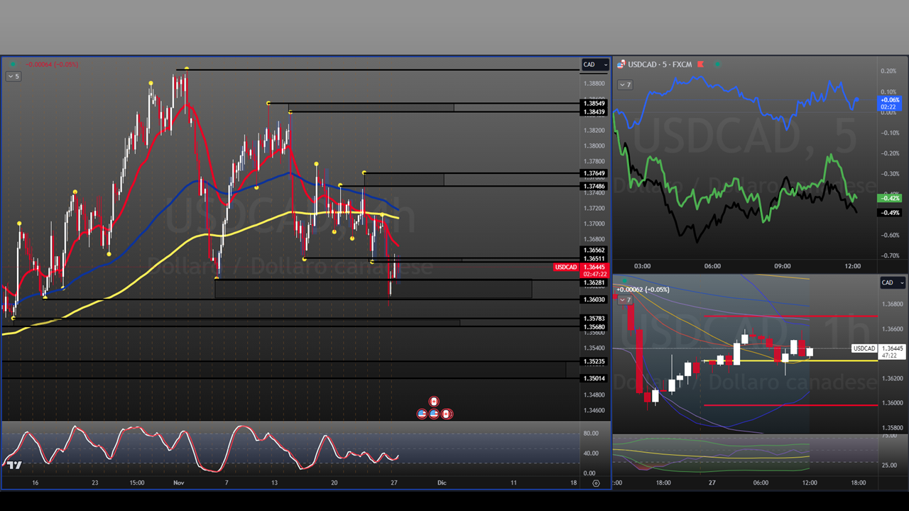Click -0.00064 (-0.05%) change value in left chart

[51, 65]
